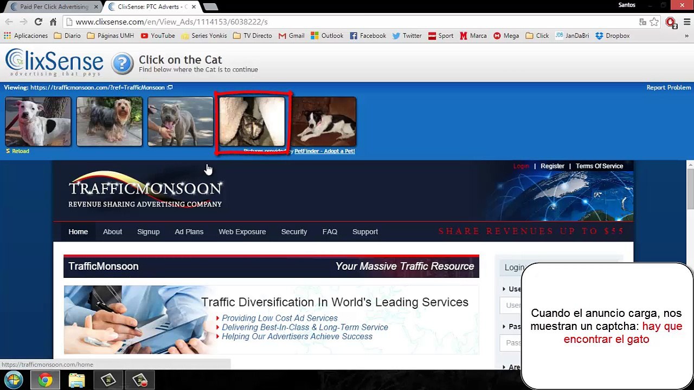Open the About menu item
Viewport: 694px width, 390px height.
click(x=112, y=231)
